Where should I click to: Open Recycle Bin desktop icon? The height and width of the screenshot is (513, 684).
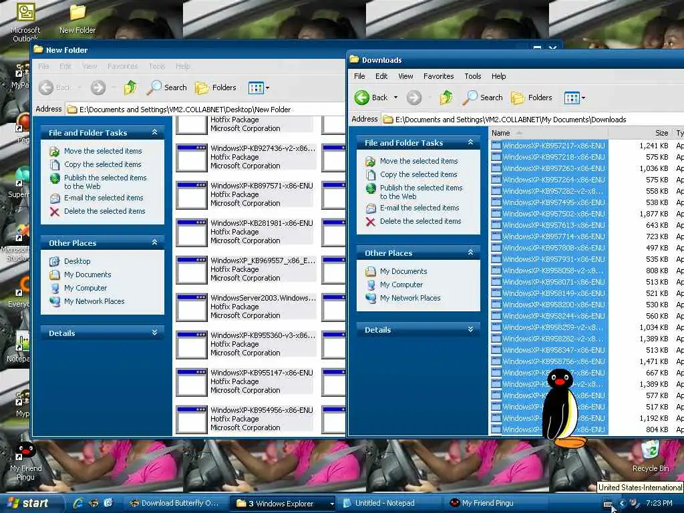[x=651, y=457]
